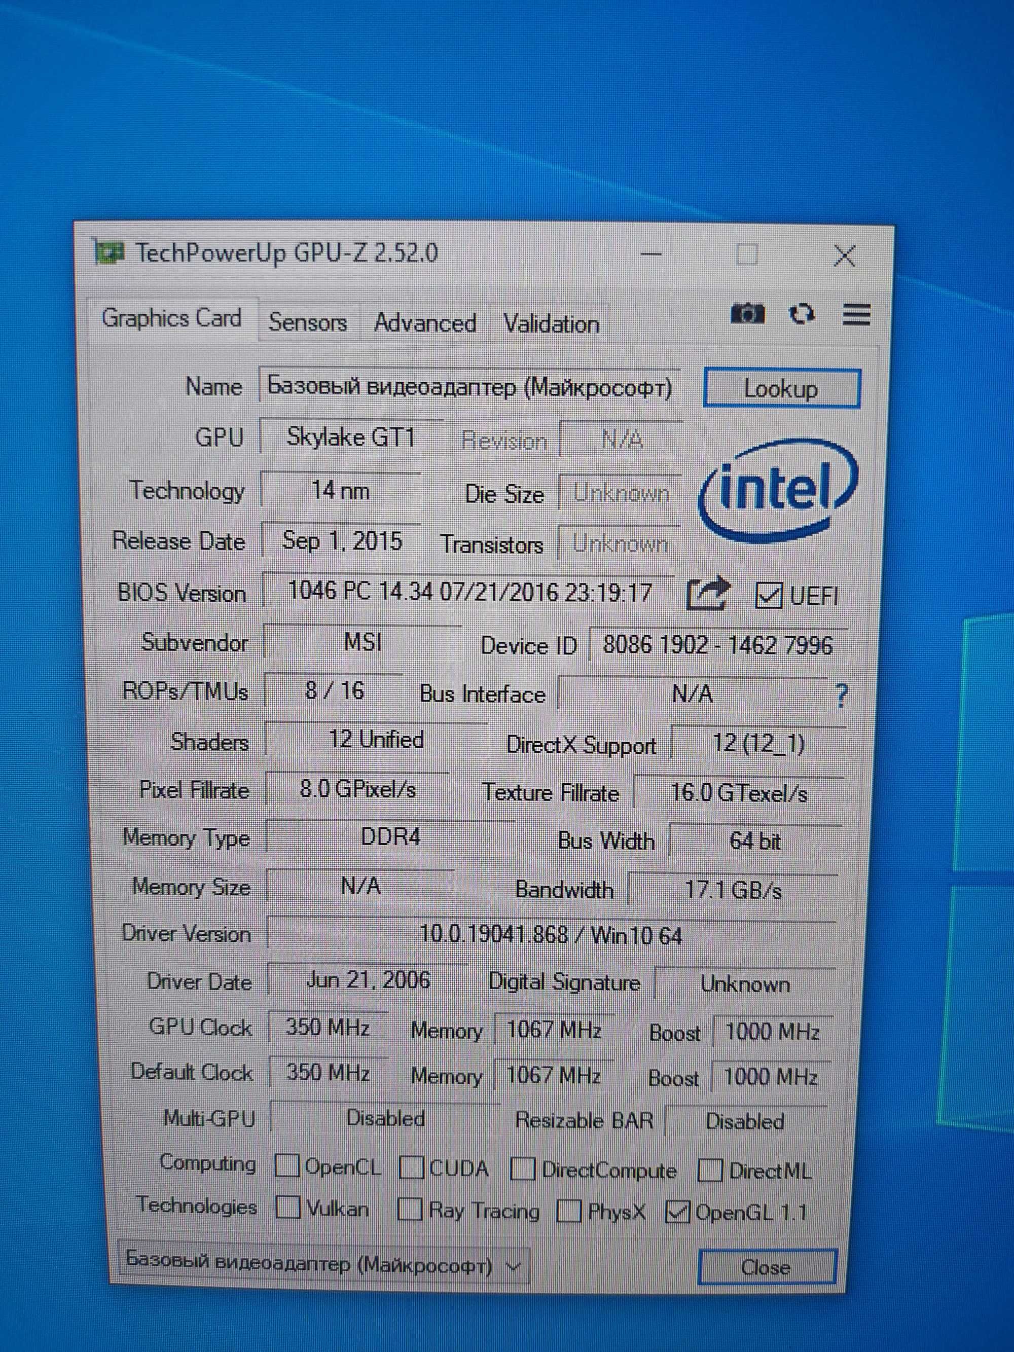This screenshot has width=1014, height=1352.
Task: Click the Close button
Action: pyautogui.click(x=767, y=1267)
